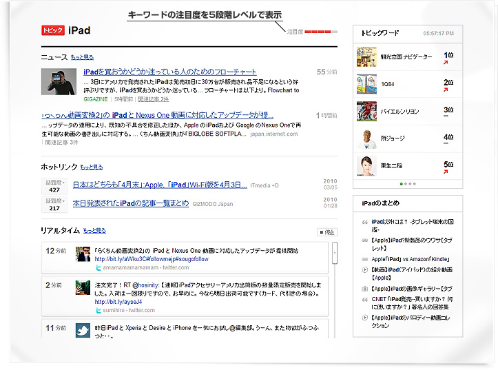Click the japan.internet.com source label
This screenshot has width=498, height=370.
tap(274, 134)
